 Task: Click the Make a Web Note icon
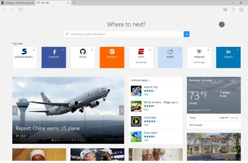(x=233, y=10)
